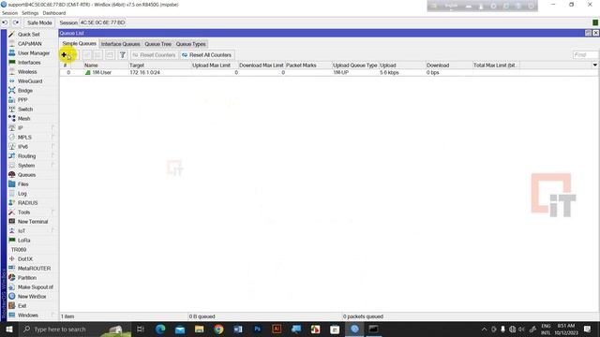The image size is (600, 337).
Task: Open Dot1X in sidebar
Action: (25, 258)
